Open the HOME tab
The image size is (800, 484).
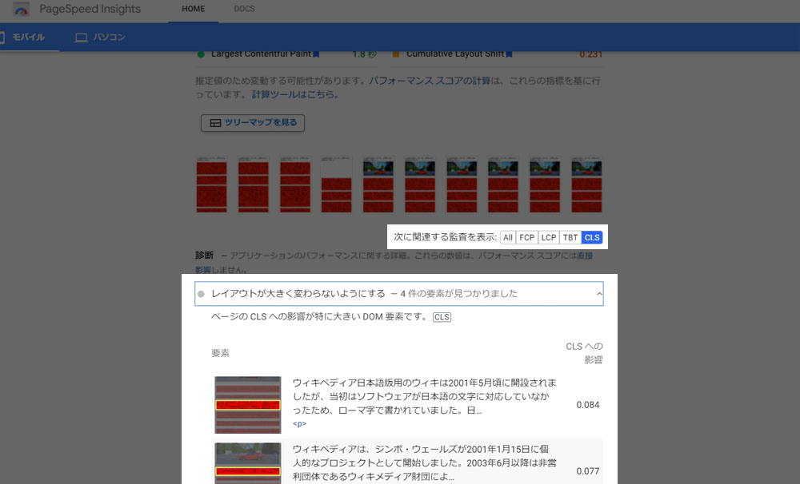click(x=194, y=9)
